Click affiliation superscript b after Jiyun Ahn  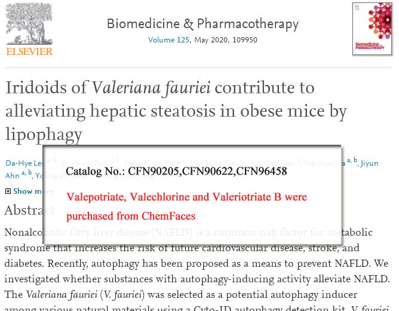30,172
